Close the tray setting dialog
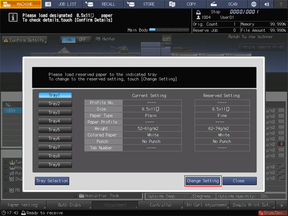This screenshot has width=288, height=216. [240, 181]
